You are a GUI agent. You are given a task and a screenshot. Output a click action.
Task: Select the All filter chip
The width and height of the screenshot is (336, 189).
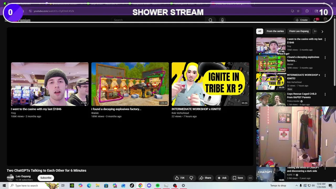pos(260,31)
